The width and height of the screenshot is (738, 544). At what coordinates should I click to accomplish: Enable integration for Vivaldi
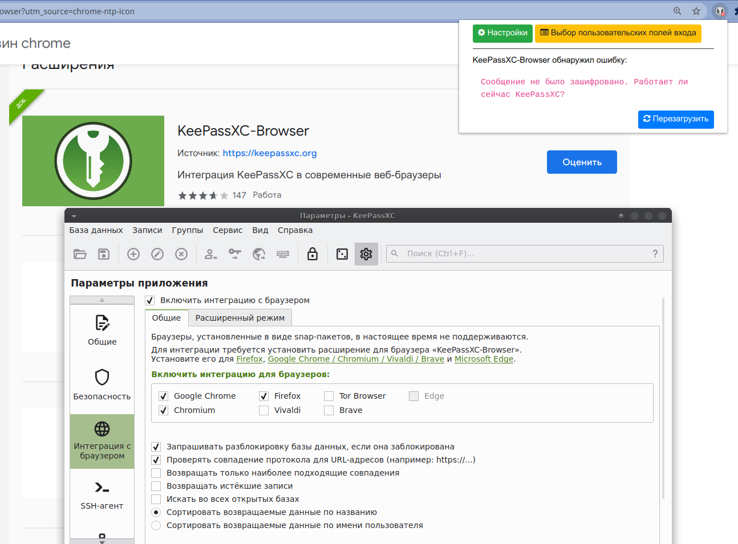pyautogui.click(x=263, y=411)
